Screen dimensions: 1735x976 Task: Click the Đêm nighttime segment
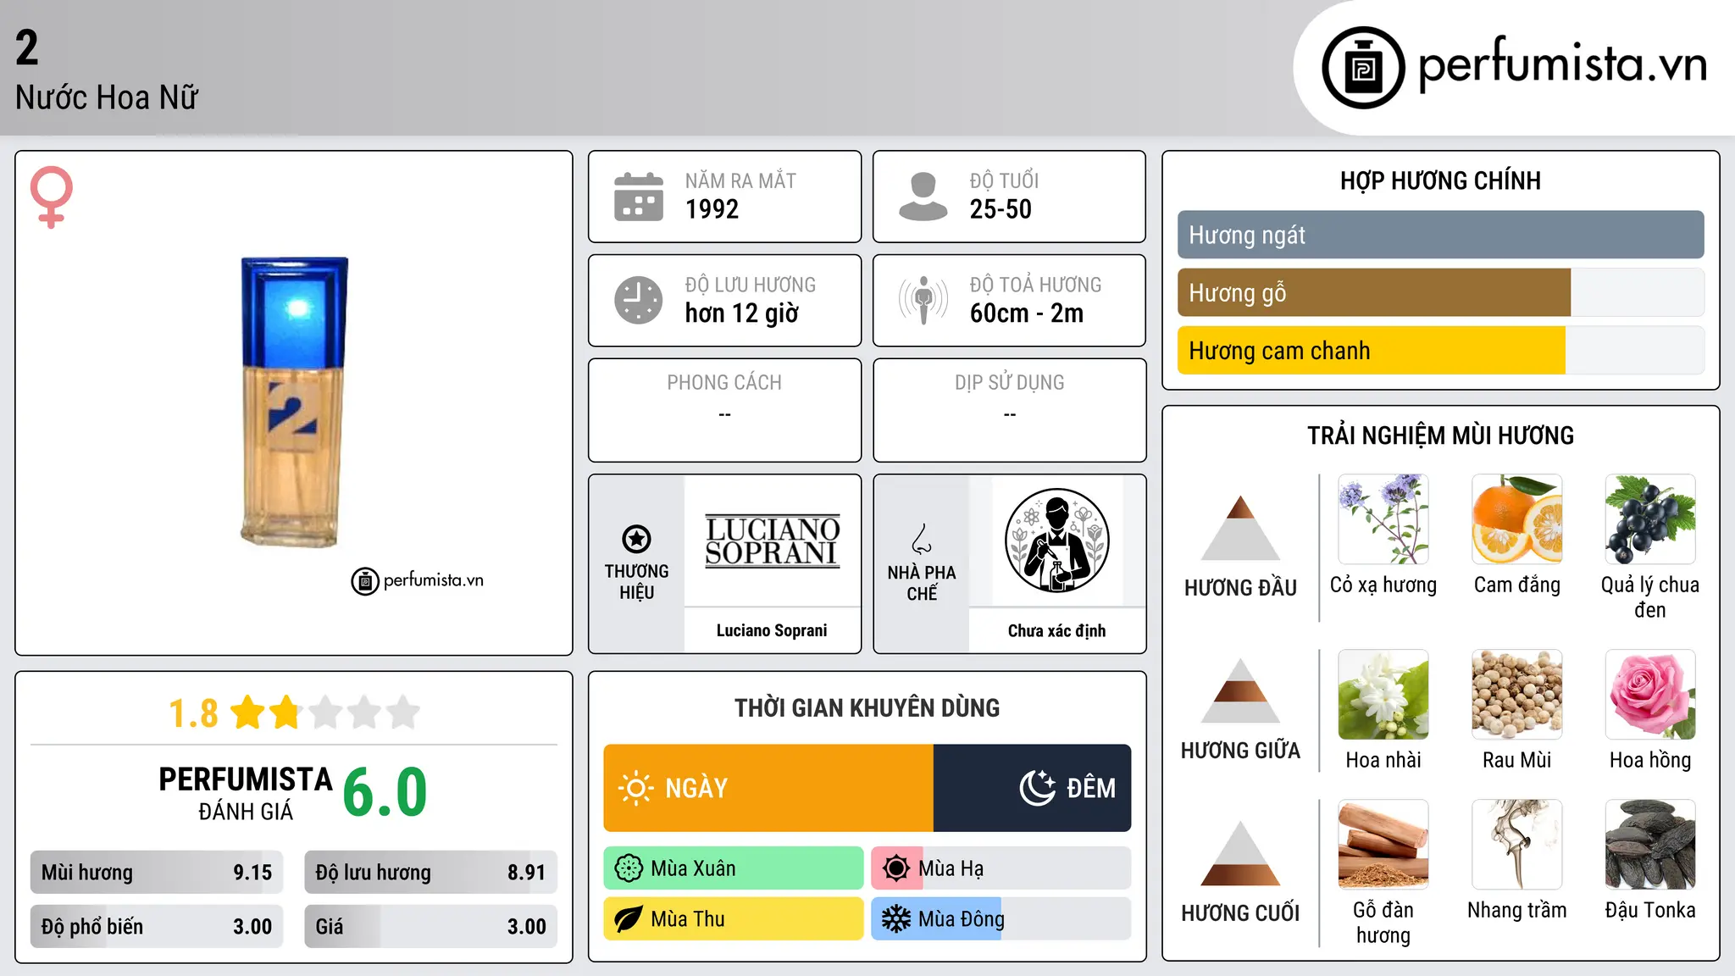point(1032,788)
